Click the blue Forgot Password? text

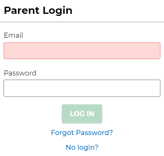(82, 133)
